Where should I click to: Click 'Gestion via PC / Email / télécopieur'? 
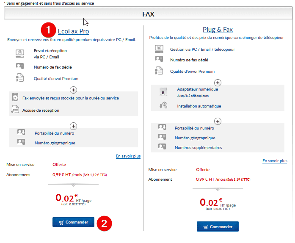202,50
